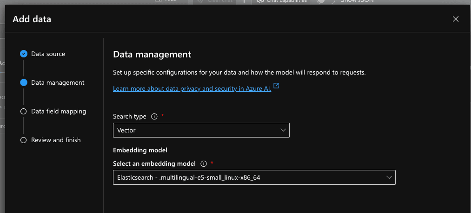Image resolution: width=471 pixels, height=213 pixels.
Task: Open the Azure AI data privacy link
Action: (192, 88)
